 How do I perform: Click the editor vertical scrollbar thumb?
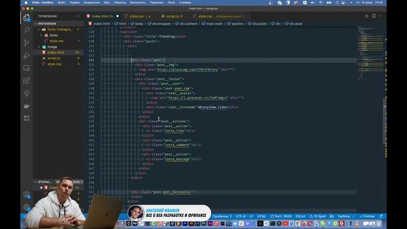(x=384, y=121)
